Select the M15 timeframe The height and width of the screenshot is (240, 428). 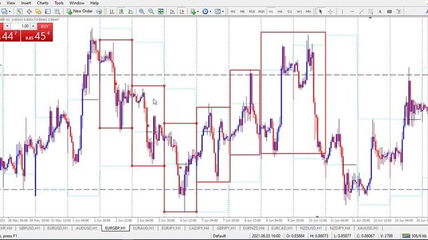(251, 11)
